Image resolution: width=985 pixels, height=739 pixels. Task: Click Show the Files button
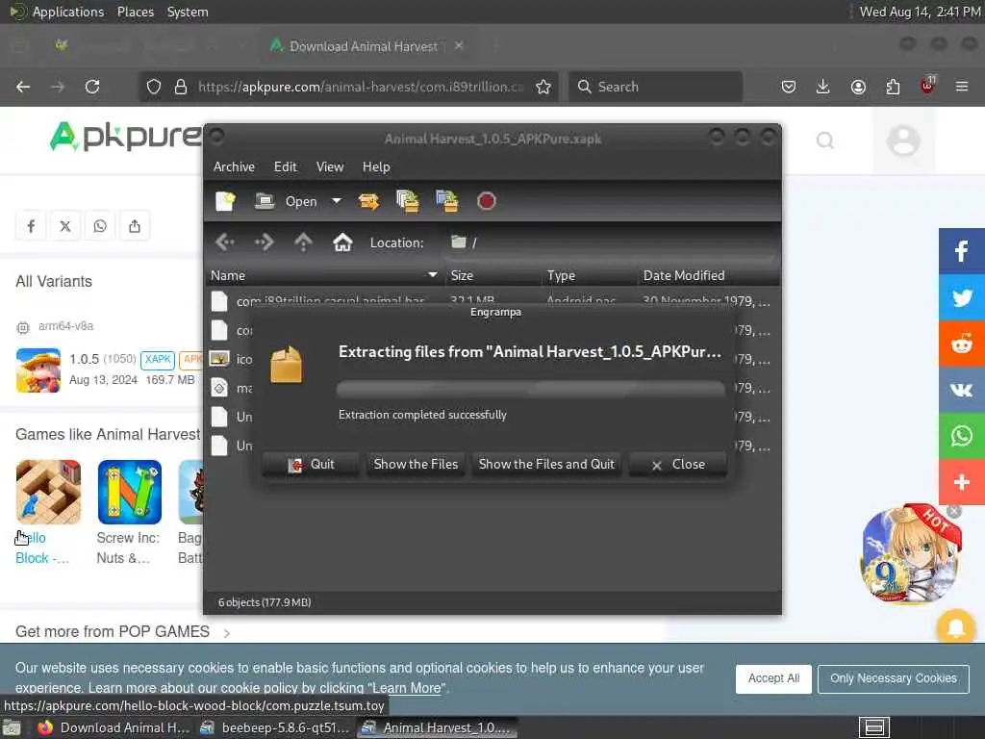point(416,465)
